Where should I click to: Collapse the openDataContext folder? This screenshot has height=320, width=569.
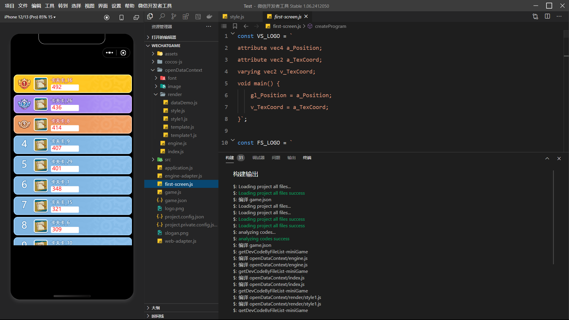click(183, 70)
